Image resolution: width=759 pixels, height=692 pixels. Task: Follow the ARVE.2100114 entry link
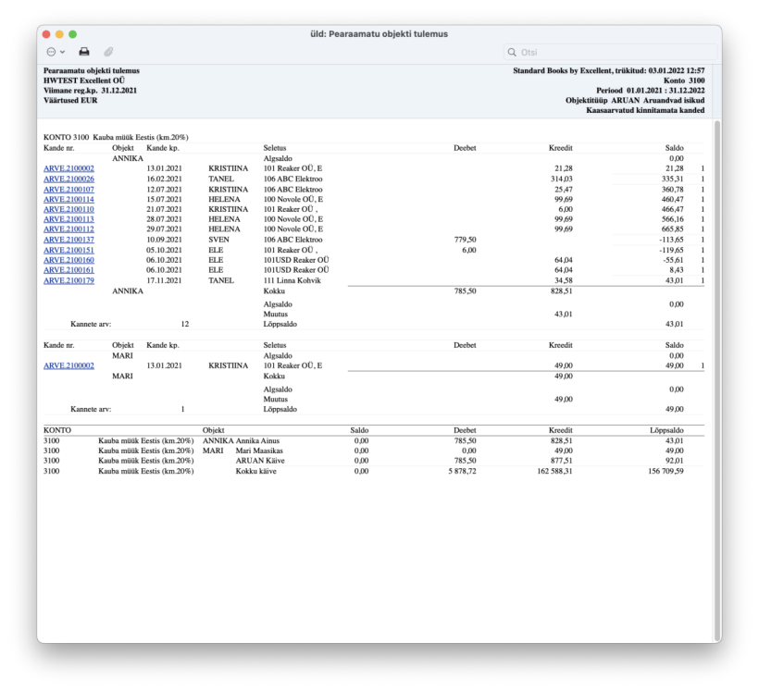[x=68, y=200]
